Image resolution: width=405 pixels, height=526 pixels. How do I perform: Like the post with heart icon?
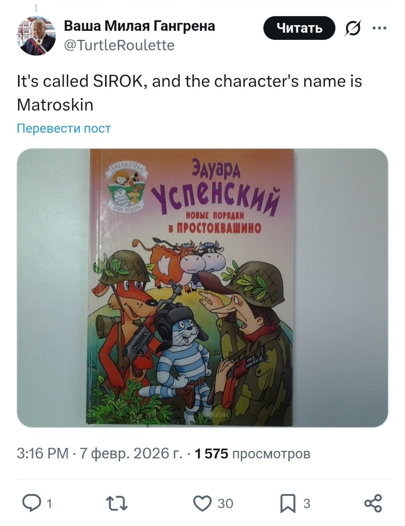point(202,503)
